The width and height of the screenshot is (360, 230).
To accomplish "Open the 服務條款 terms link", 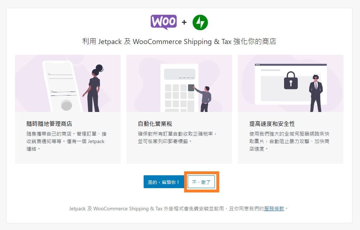I will [274, 209].
